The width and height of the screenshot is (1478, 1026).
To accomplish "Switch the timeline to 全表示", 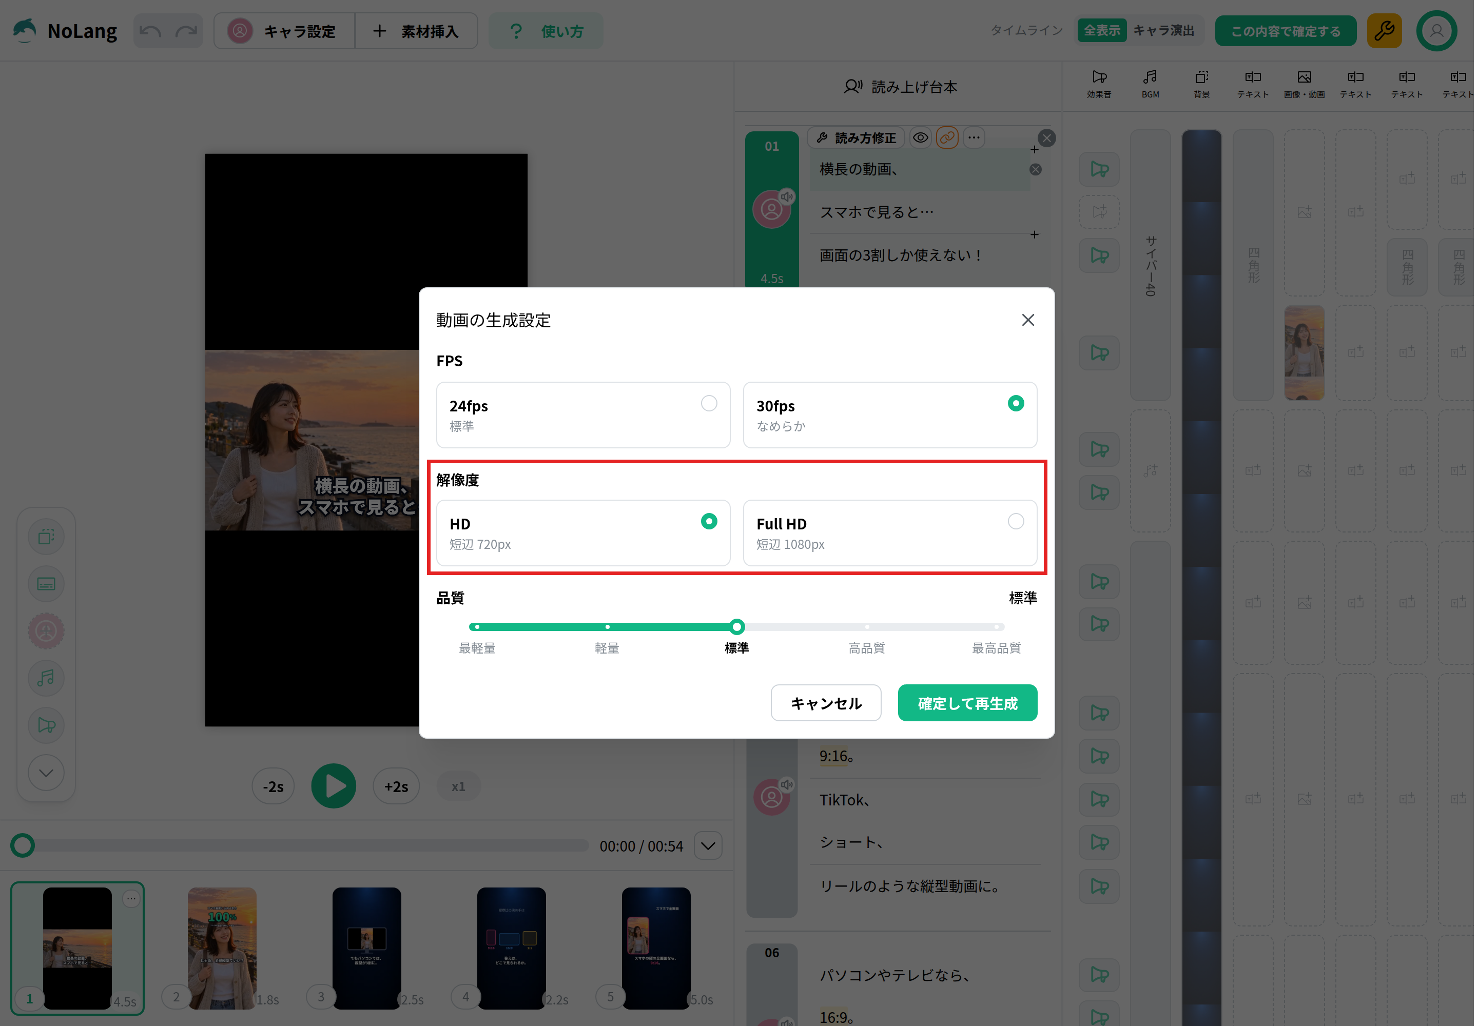I will click(1102, 31).
